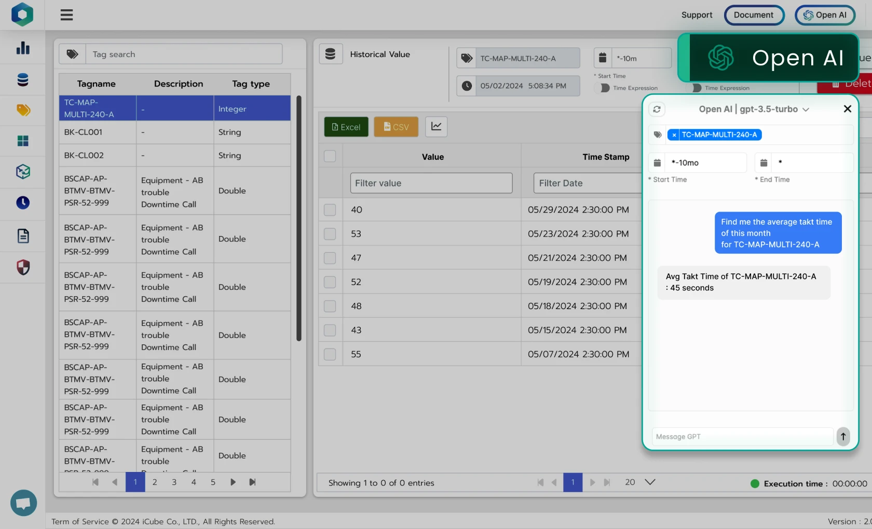The height and width of the screenshot is (529, 872).
Task: Click the Tag search input field
Action: click(184, 54)
